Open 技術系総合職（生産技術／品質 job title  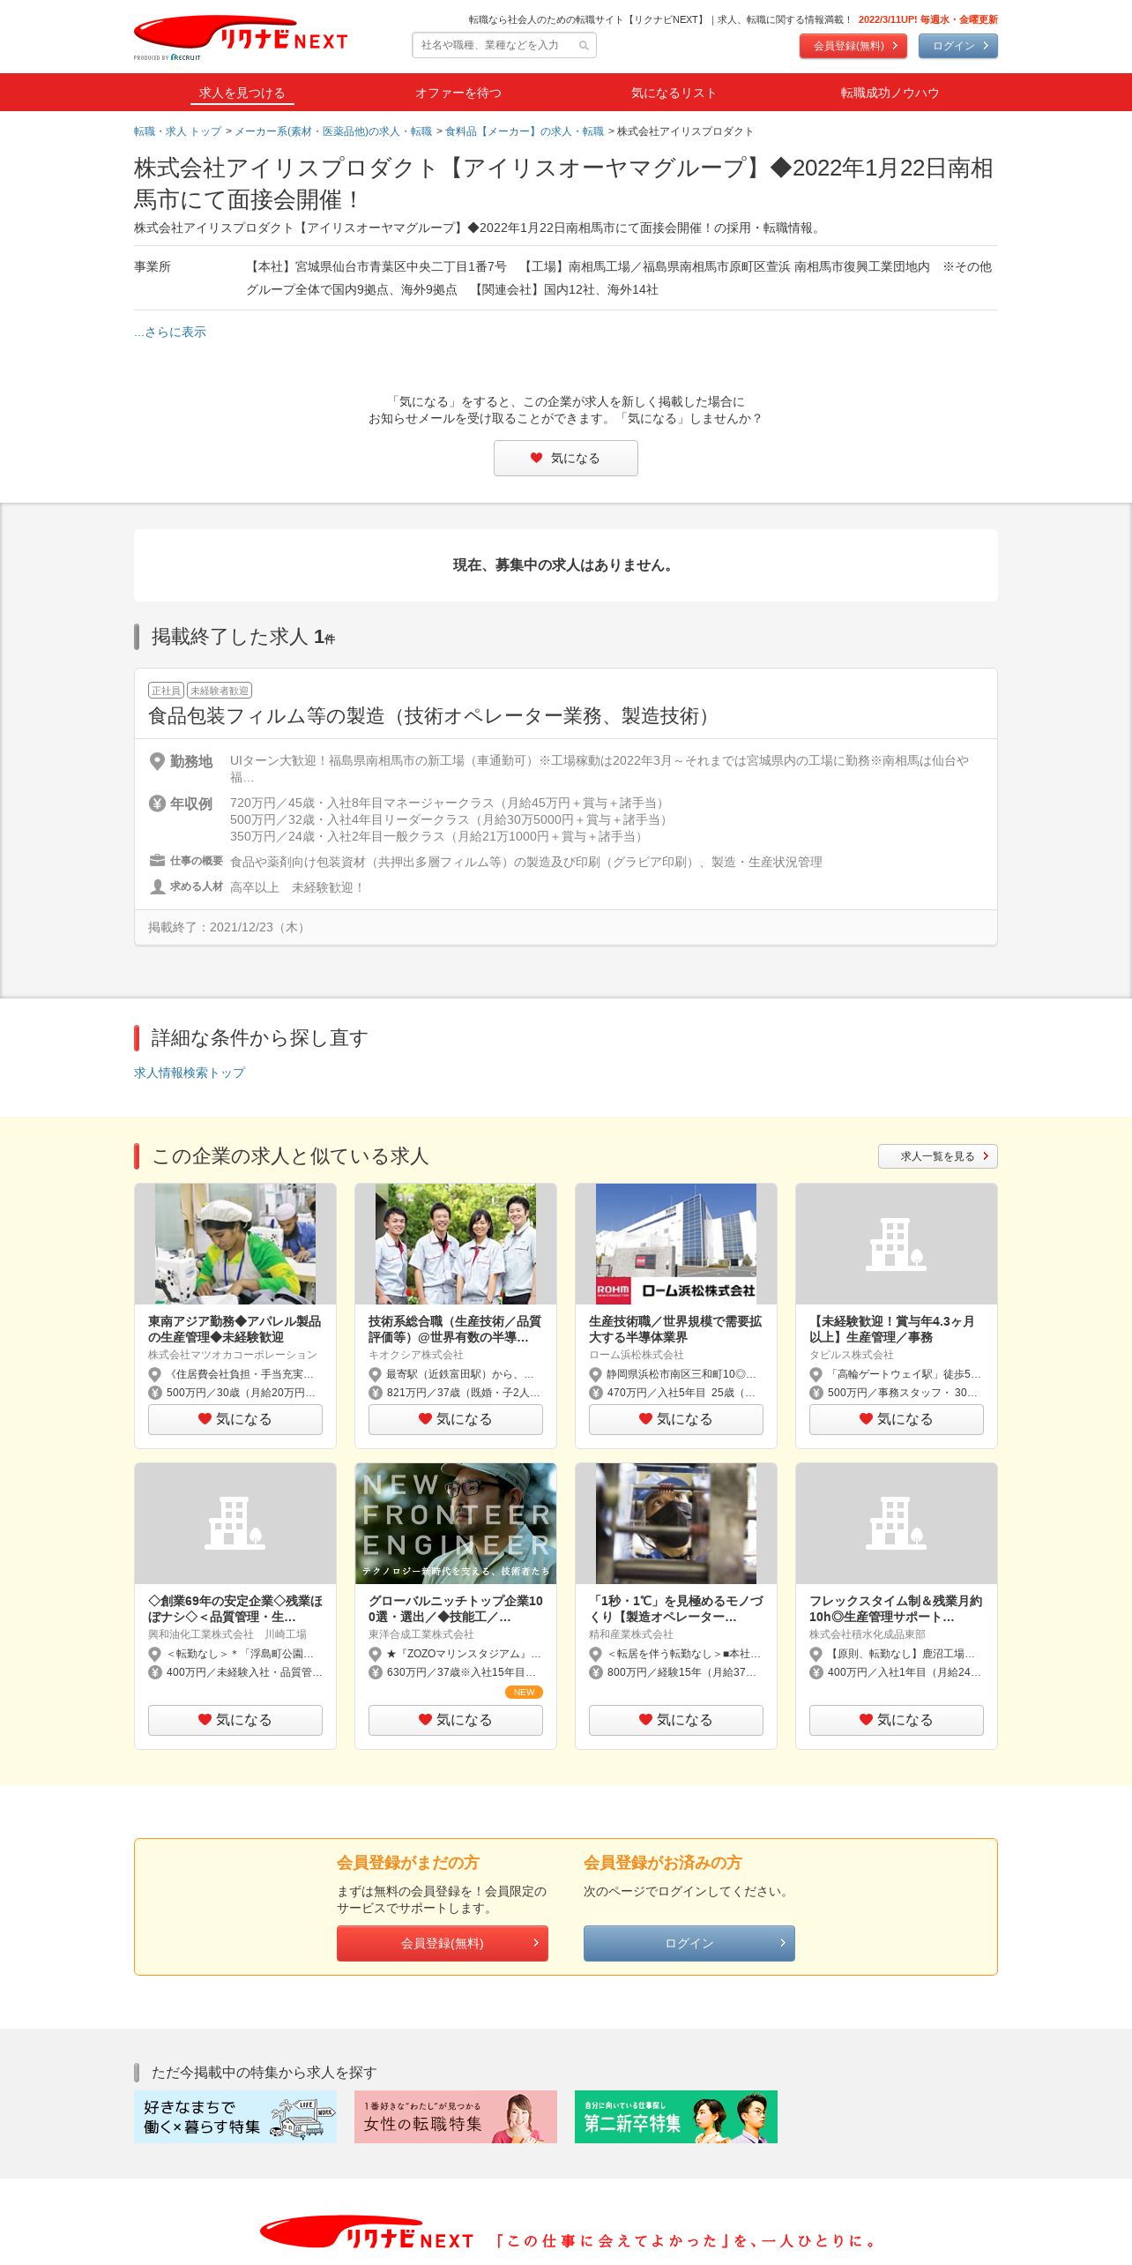(x=455, y=1329)
